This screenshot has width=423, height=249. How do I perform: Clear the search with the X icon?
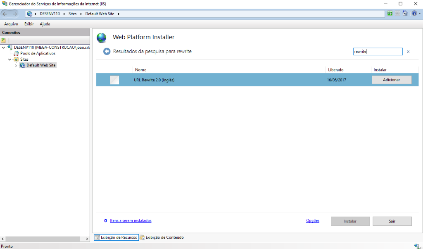click(408, 52)
